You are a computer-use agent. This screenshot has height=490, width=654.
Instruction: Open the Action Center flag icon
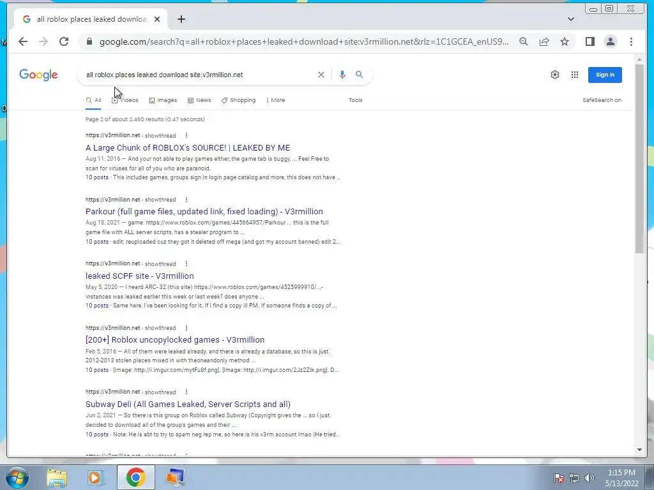pos(559,478)
